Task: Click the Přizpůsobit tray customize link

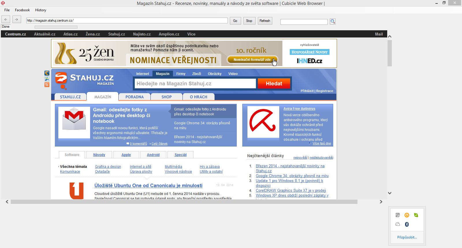Action: (407, 237)
